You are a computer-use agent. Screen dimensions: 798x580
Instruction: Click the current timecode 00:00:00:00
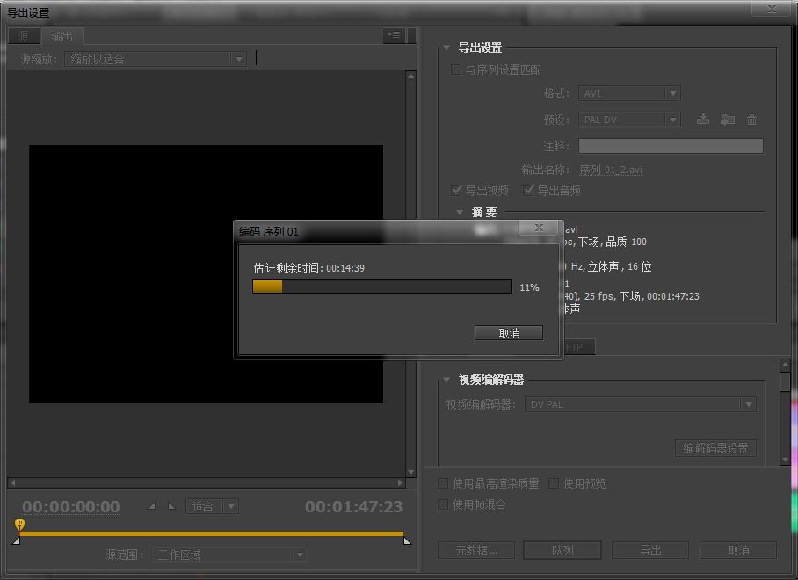coord(70,507)
